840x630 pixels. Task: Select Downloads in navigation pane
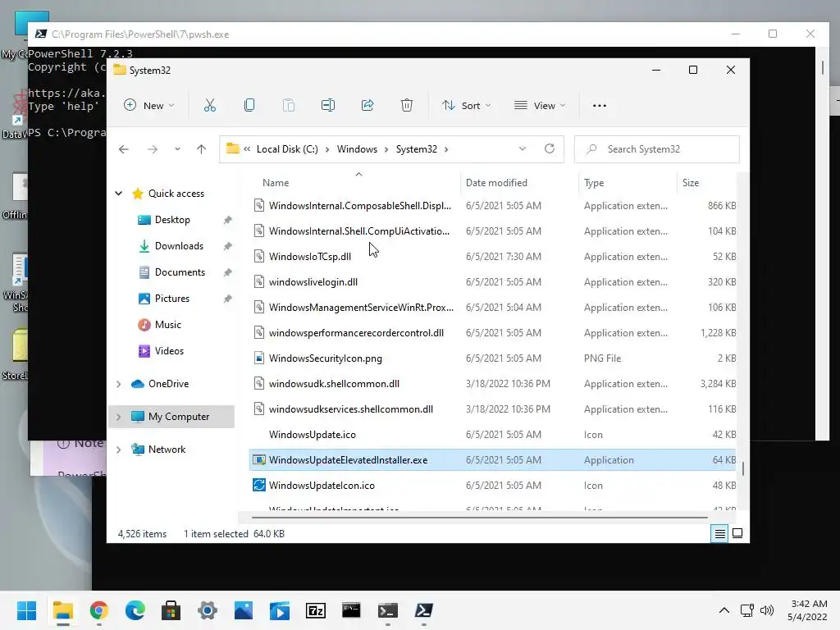[179, 246]
